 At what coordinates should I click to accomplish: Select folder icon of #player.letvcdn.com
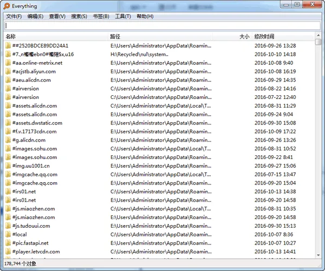(8, 252)
